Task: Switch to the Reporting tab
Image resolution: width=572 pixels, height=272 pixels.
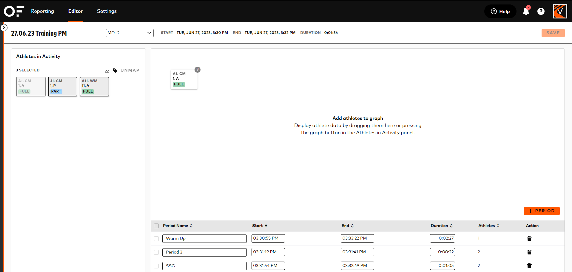Action: (42, 11)
